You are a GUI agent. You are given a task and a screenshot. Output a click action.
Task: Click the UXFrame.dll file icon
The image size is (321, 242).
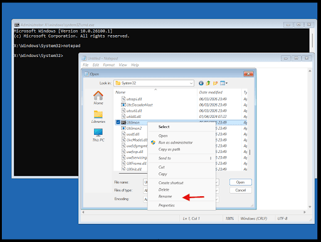pos(124,163)
